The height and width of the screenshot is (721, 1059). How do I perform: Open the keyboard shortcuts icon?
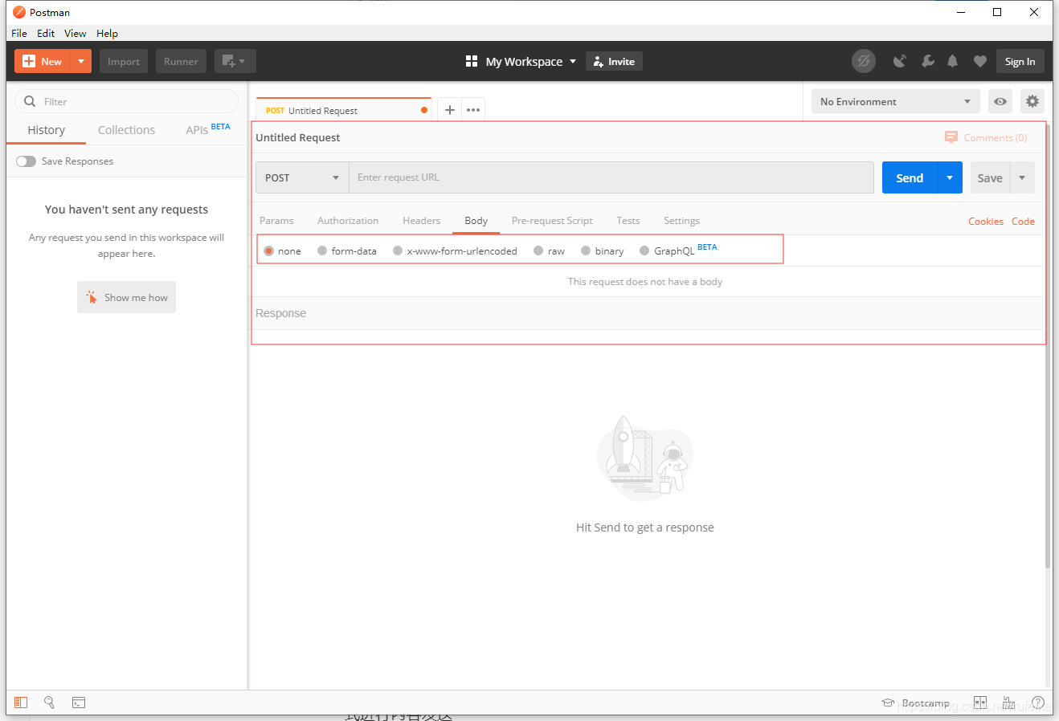[x=1008, y=703]
